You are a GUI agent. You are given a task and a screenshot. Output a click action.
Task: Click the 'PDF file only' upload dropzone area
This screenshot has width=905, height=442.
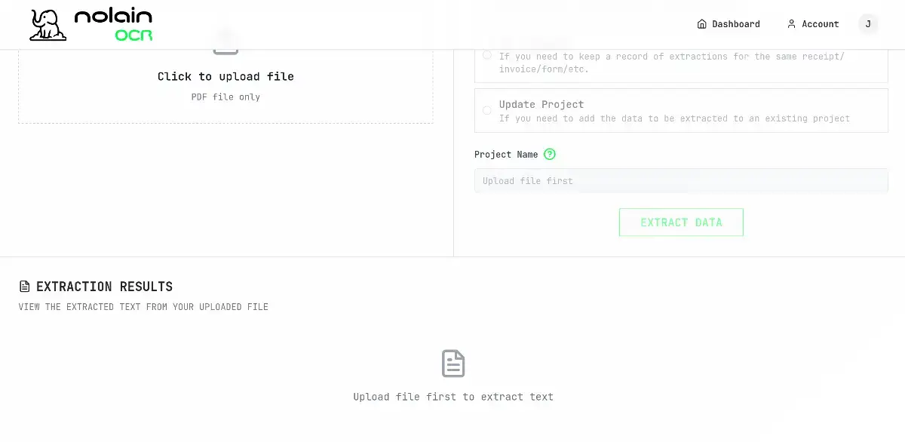pos(225,86)
